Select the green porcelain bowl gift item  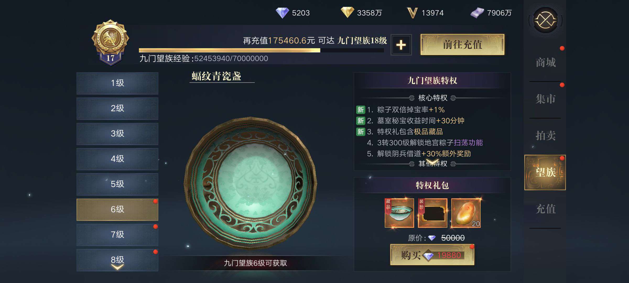tap(399, 213)
